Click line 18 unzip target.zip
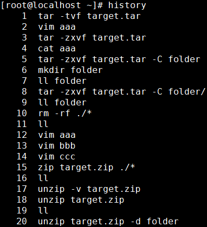Viewport: 207px width, 227px height. (81, 200)
